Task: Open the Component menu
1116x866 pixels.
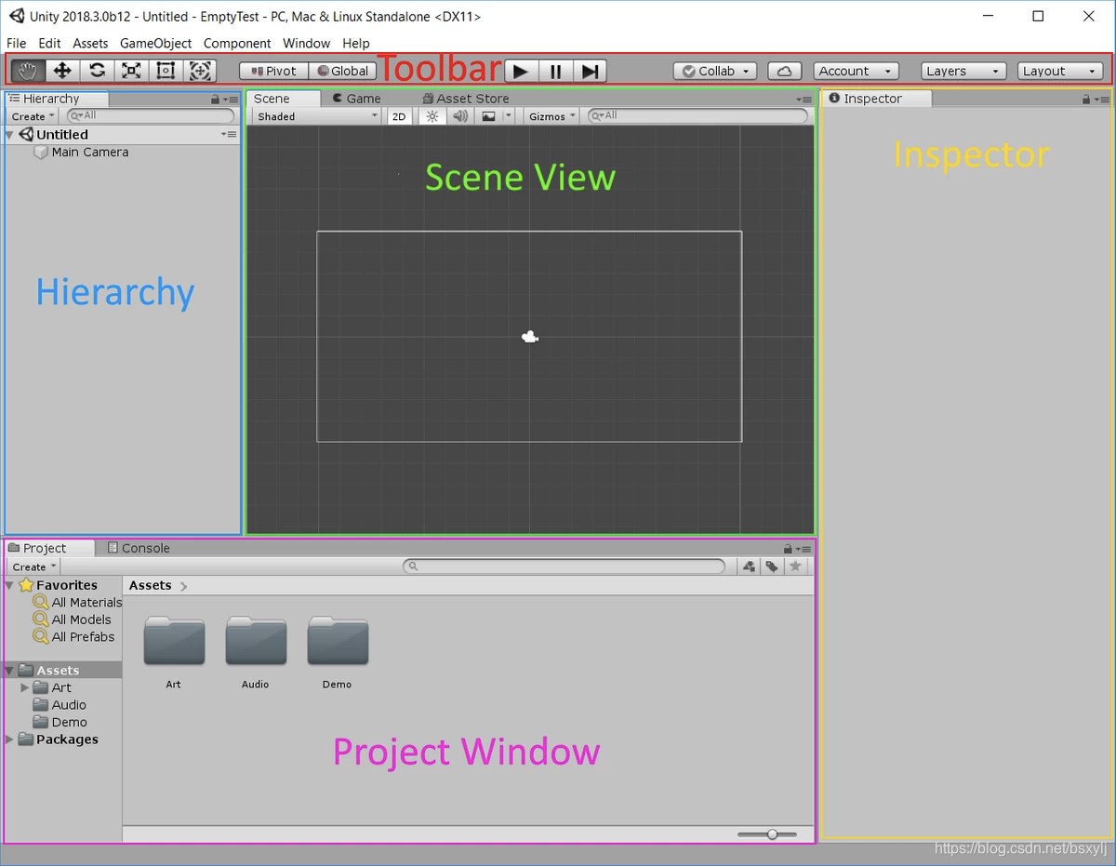Action: click(237, 43)
